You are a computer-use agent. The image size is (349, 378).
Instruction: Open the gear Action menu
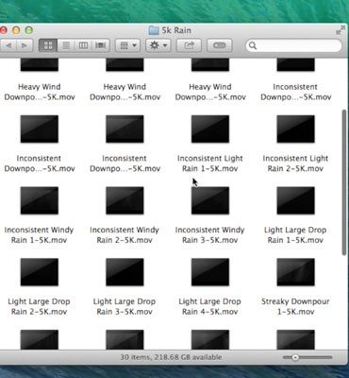point(158,45)
